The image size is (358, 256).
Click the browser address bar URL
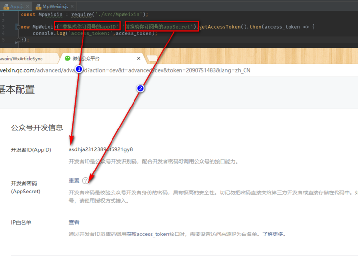pos(125,70)
